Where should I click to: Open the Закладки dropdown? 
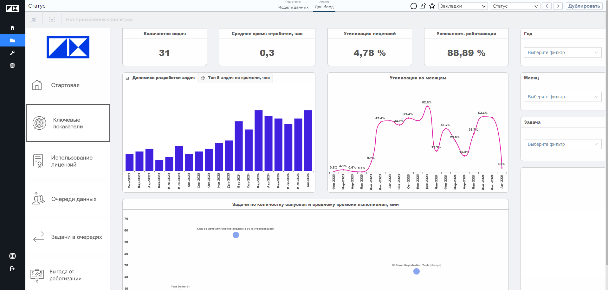click(x=463, y=6)
